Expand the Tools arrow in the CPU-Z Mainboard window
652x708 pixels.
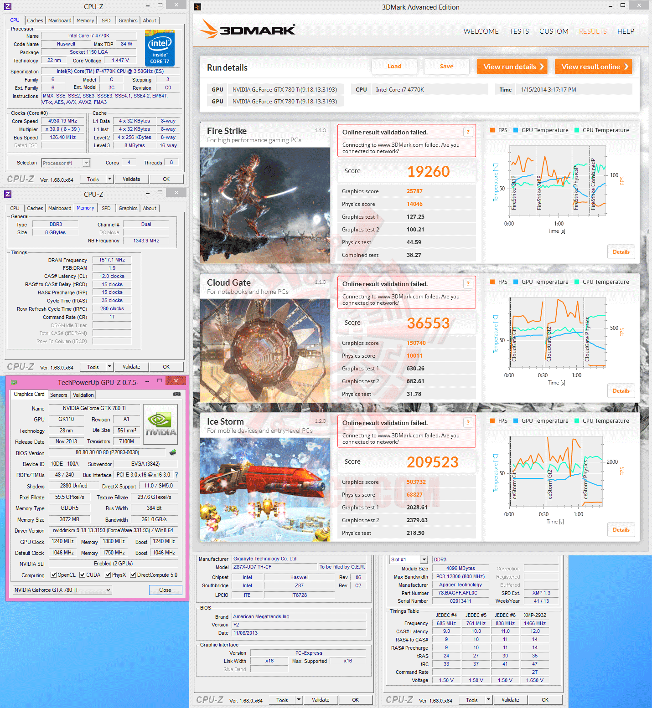[299, 700]
